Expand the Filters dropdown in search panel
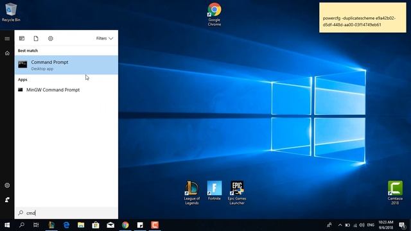Image resolution: width=411 pixels, height=231 pixels. (105, 38)
